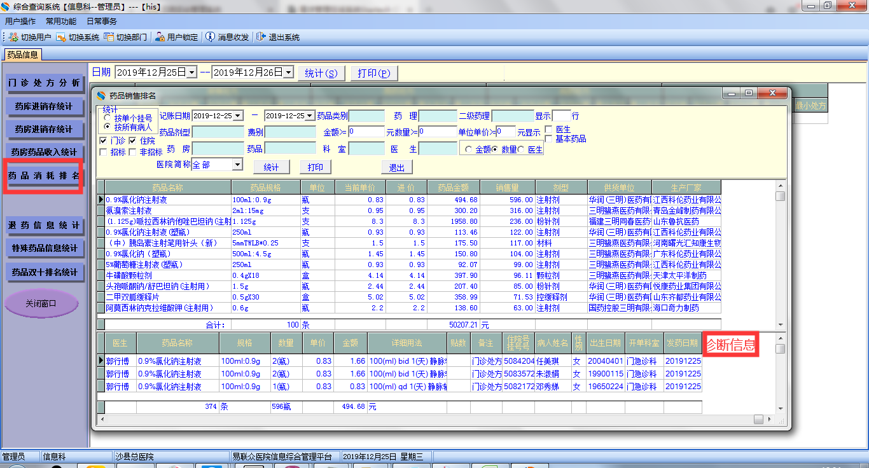The image size is (869, 468).
Task: Open the 2019年12月26日 end date picker
Action: pos(288,72)
